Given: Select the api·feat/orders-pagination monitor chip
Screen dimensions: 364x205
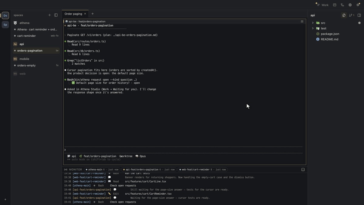Looking at the screenshot, I should [149, 170].
